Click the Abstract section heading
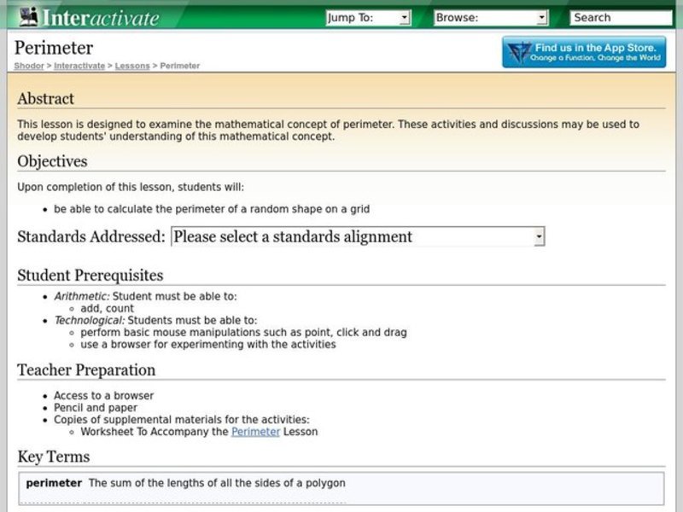The image size is (683, 512). coord(45,99)
